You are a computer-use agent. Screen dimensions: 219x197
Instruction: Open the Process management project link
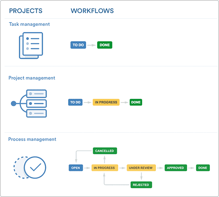(x=32, y=139)
